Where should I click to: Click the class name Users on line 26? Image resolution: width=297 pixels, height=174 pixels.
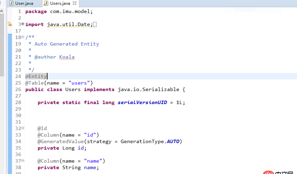point(73,89)
